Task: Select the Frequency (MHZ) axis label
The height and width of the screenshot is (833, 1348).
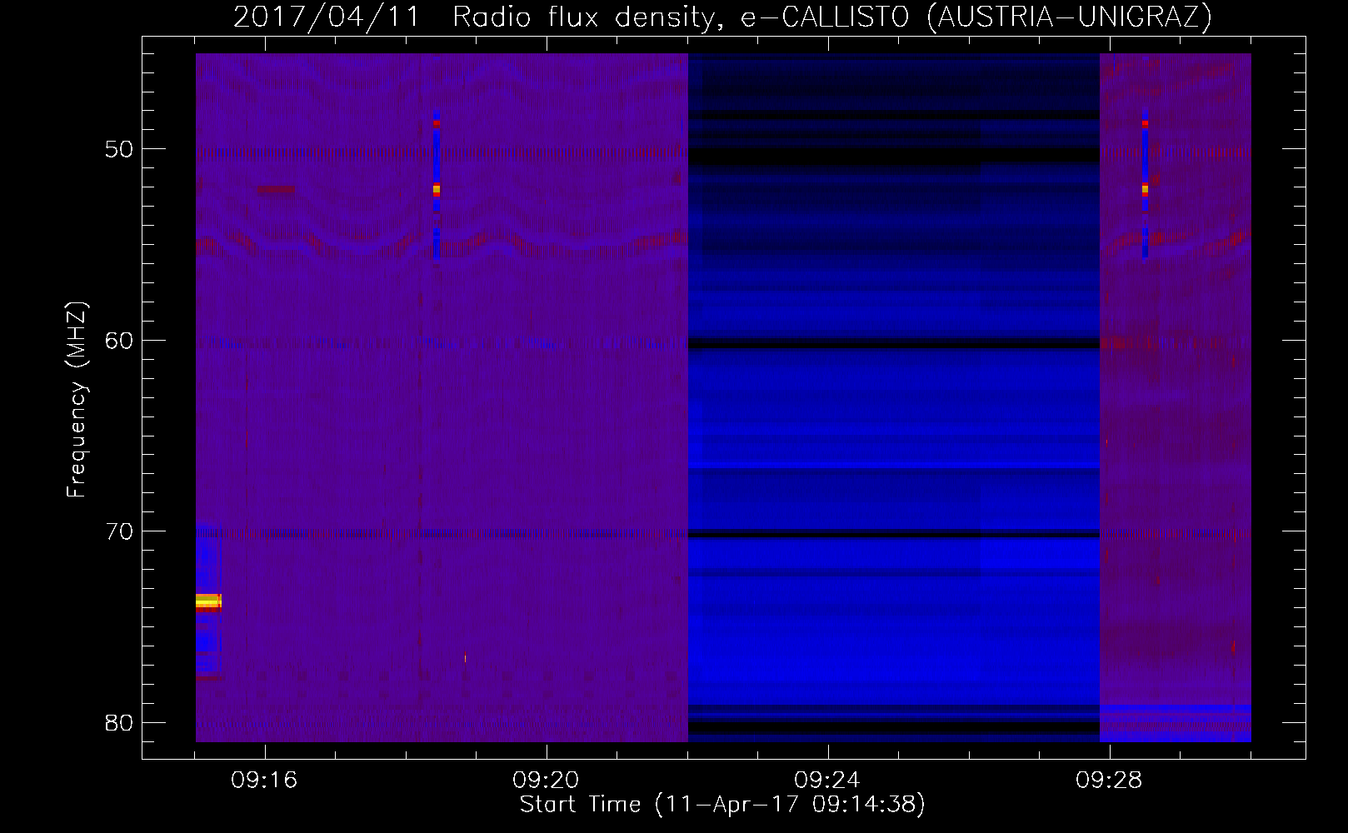Action: click(x=76, y=400)
